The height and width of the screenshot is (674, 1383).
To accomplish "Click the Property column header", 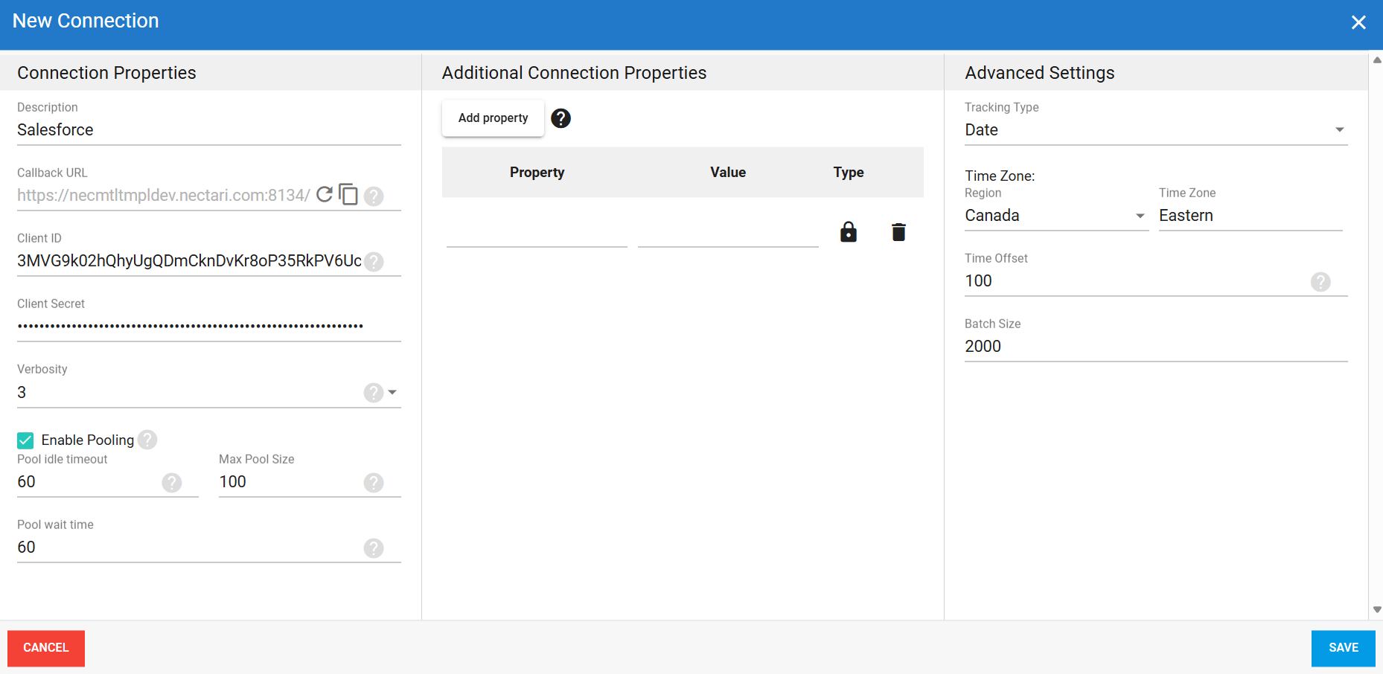I will [x=537, y=173].
